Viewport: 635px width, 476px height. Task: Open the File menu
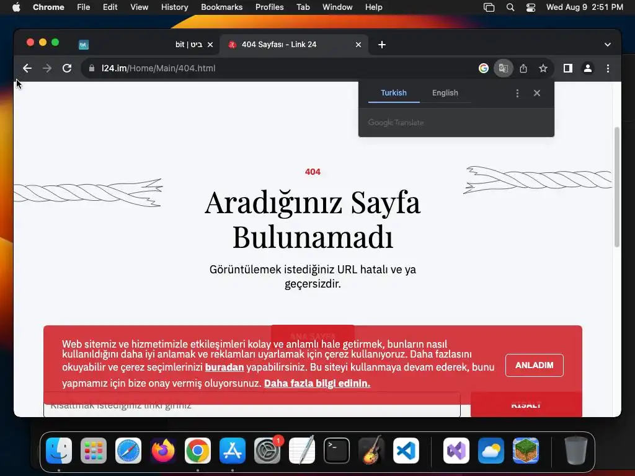coord(84,7)
